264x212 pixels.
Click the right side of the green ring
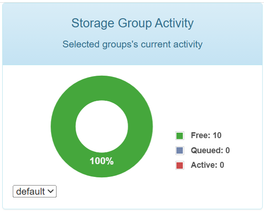click(140, 126)
